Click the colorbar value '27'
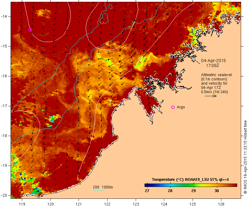The image size is (249, 207). 147,191
